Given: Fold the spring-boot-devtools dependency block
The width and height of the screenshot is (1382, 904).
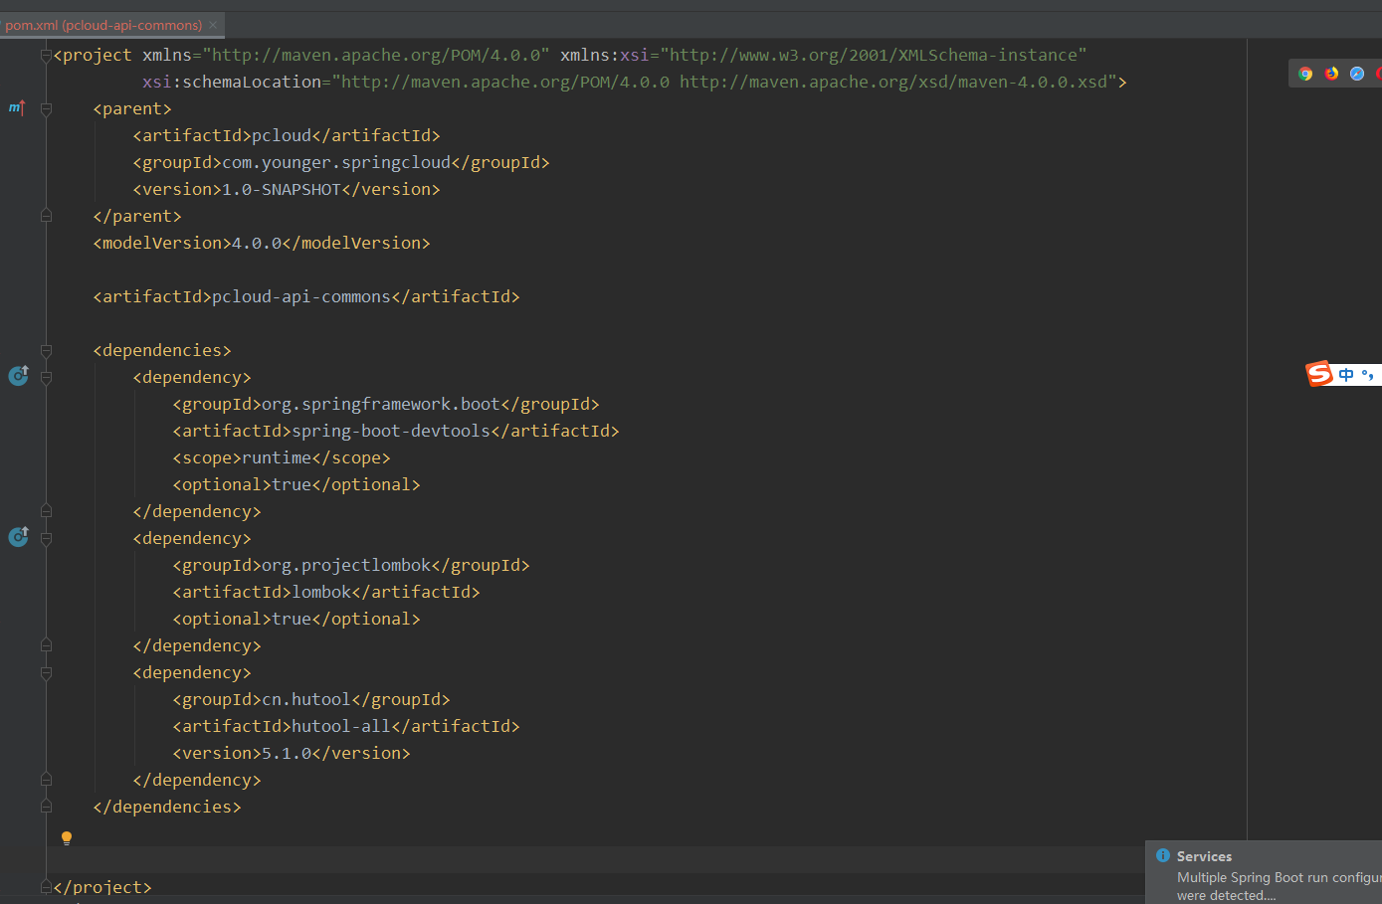Looking at the screenshot, I should [46, 378].
